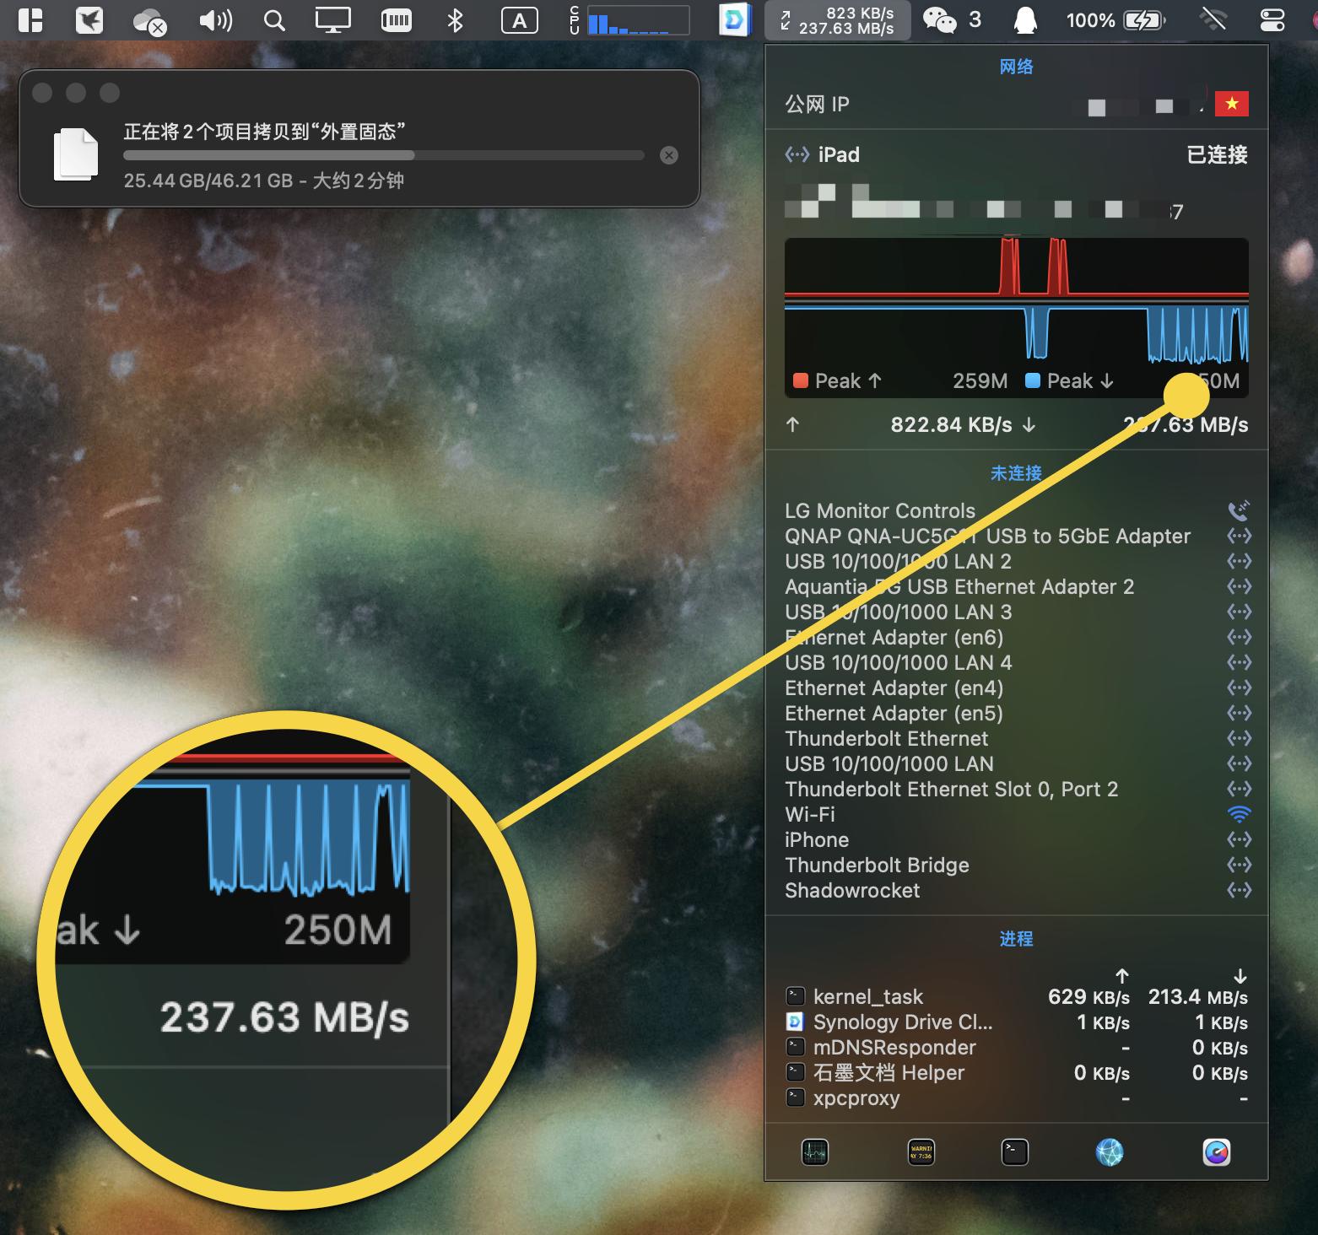Screen dimensions: 1318x1235
Task: Open the Console app icon
Action: [x=921, y=1151]
